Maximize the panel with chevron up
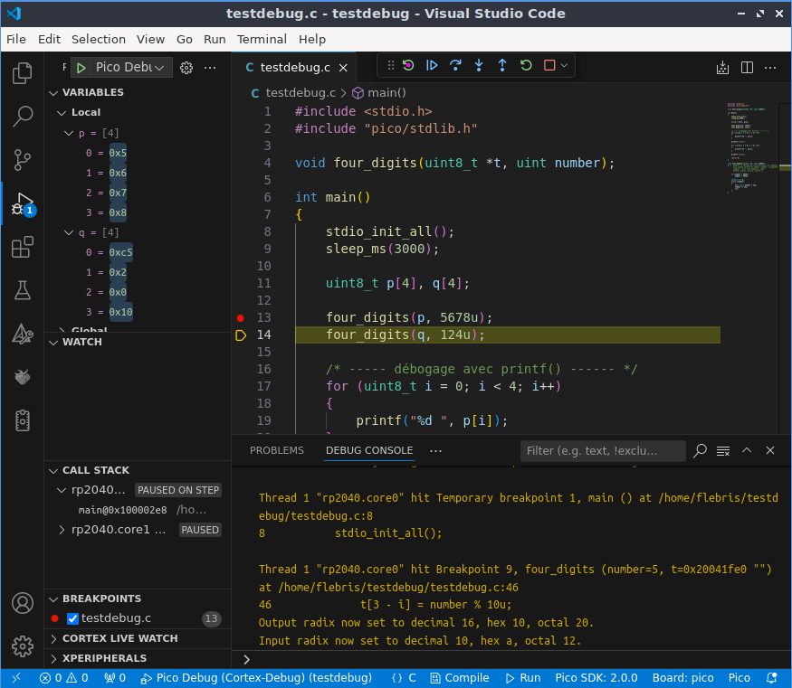792x688 pixels. pyautogui.click(x=747, y=450)
